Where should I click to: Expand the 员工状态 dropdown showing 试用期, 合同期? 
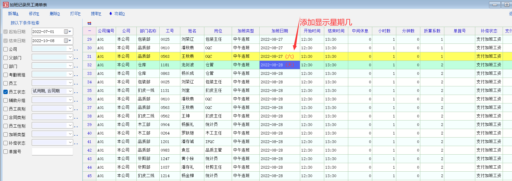point(70,91)
